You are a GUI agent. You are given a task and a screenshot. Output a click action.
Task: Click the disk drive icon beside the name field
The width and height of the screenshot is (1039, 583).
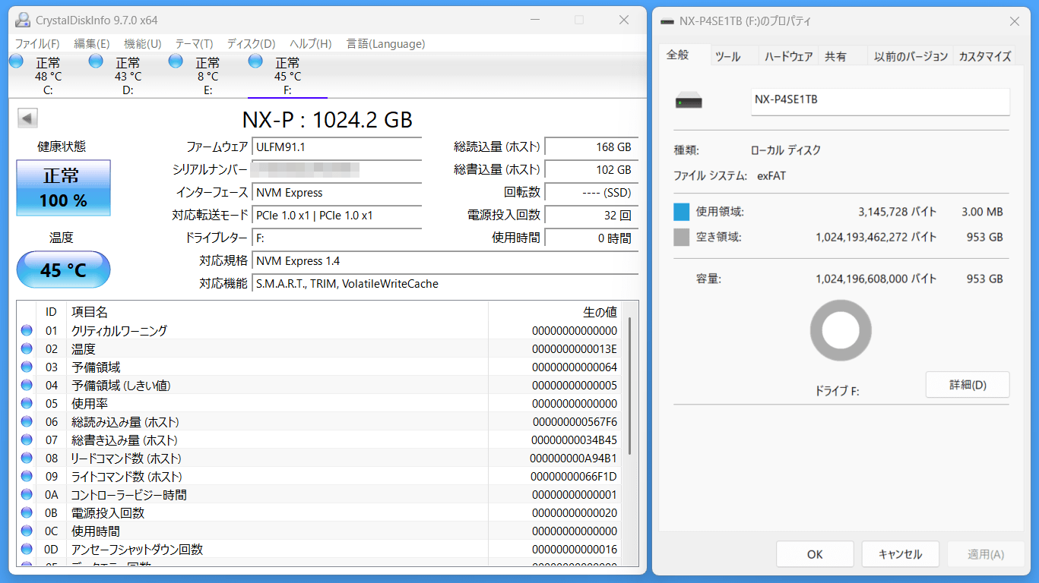click(689, 101)
